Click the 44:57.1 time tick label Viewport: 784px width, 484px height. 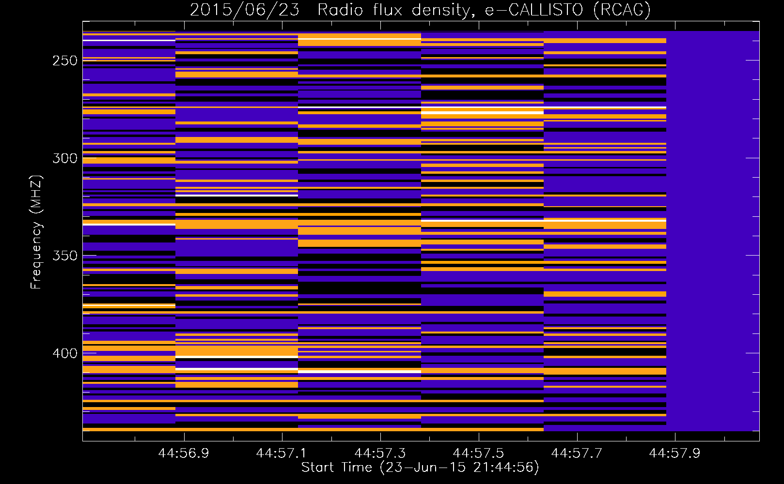[282, 453]
